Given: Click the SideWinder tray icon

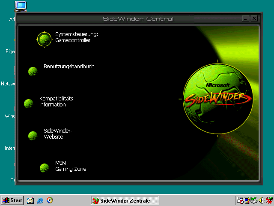Looking at the screenshot, I should tap(269, 200).
